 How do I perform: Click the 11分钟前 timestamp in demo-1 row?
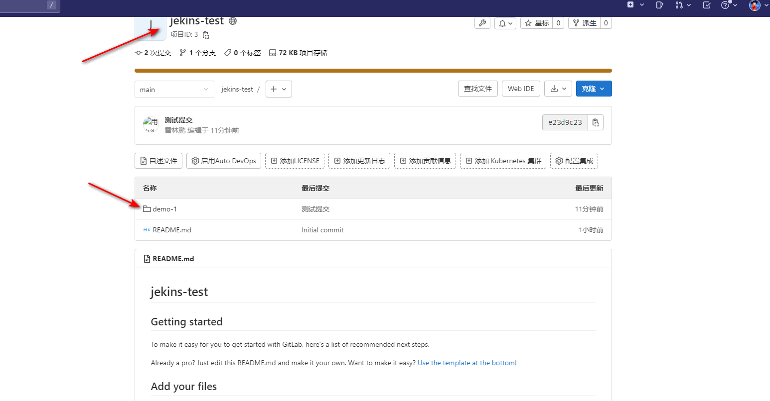(589, 209)
